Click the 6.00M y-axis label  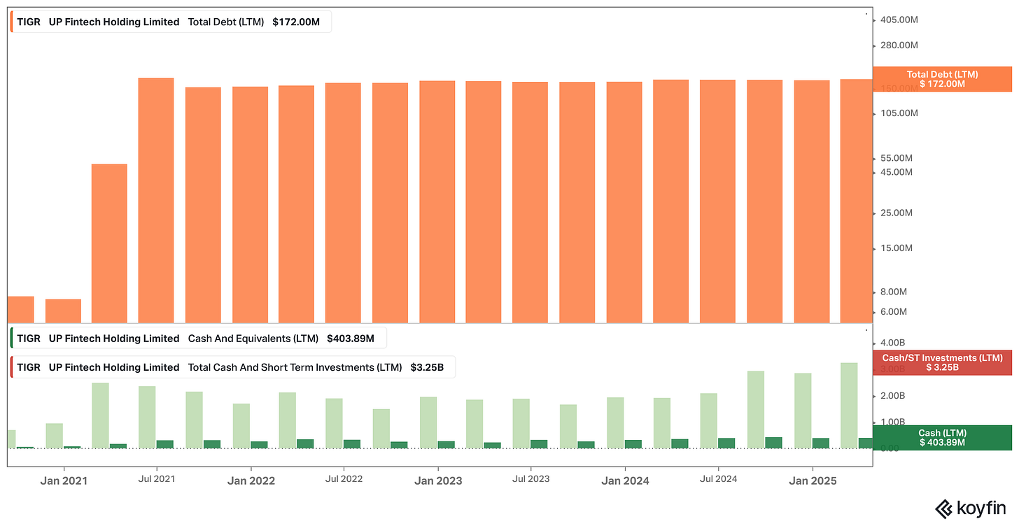click(x=894, y=311)
